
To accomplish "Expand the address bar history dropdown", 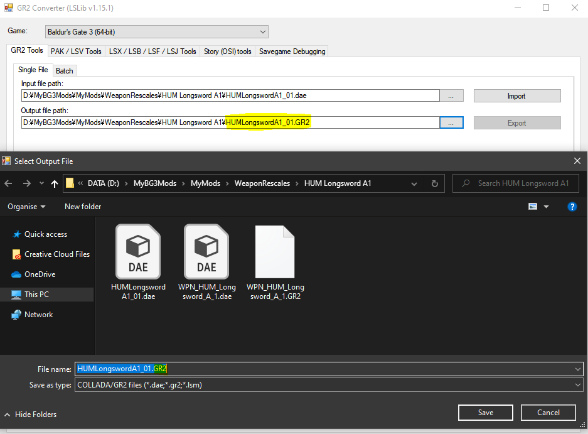I will point(414,183).
